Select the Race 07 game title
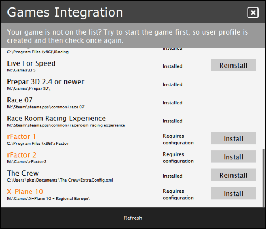The width and height of the screenshot is (266, 229). [20, 100]
